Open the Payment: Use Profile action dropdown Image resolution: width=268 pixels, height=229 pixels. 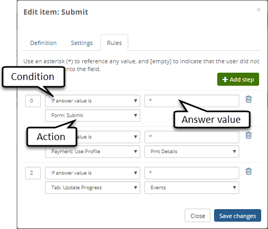[93, 152]
